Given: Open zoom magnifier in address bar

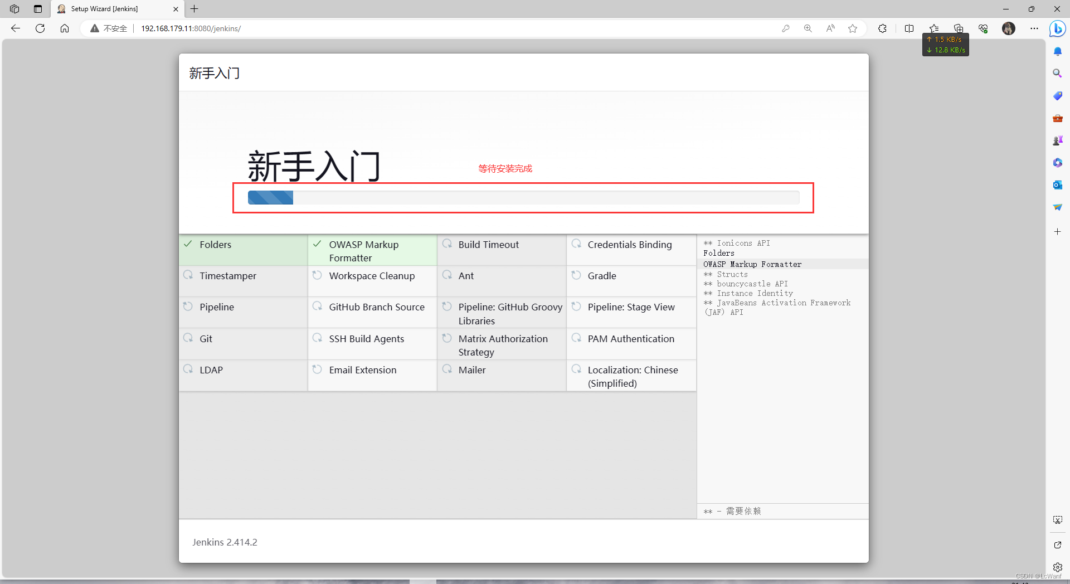Looking at the screenshot, I should 808,28.
